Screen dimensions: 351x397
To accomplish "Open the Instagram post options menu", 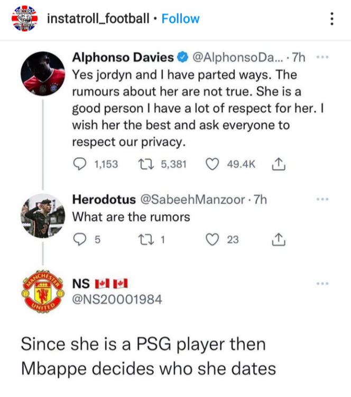I will pos(331,19).
